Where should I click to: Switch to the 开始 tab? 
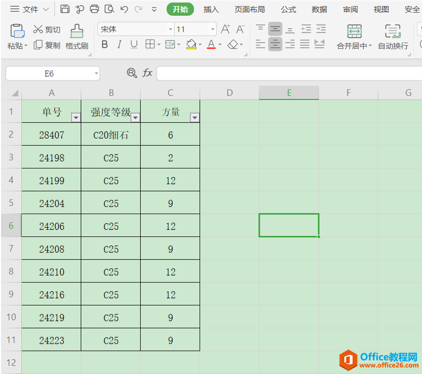(x=180, y=10)
